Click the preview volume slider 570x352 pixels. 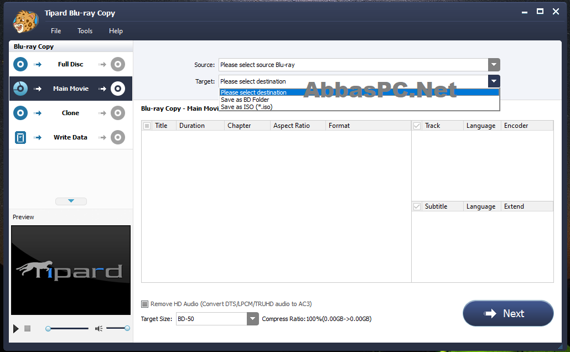[117, 328]
